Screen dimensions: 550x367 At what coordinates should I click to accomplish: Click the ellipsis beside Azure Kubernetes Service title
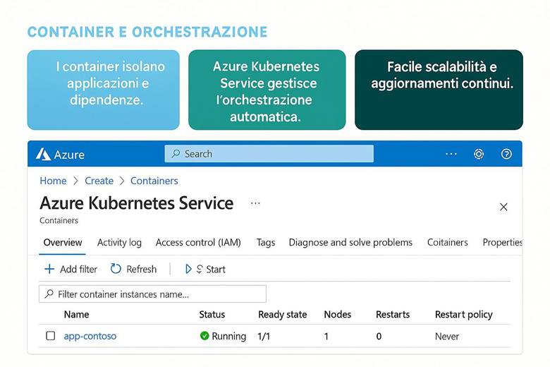coord(255,203)
